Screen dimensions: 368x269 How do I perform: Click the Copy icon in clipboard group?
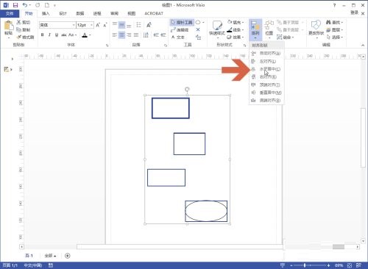coord(19,29)
